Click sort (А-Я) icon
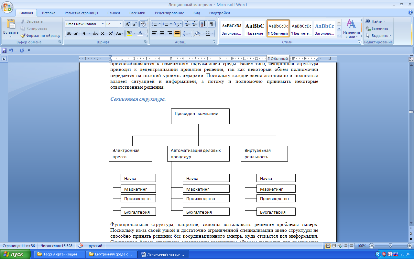Viewport: 414px width, 259px height. (x=203, y=24)
